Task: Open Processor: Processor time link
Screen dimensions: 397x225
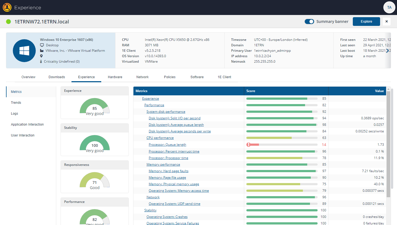Action: click(x=169, y=158)
